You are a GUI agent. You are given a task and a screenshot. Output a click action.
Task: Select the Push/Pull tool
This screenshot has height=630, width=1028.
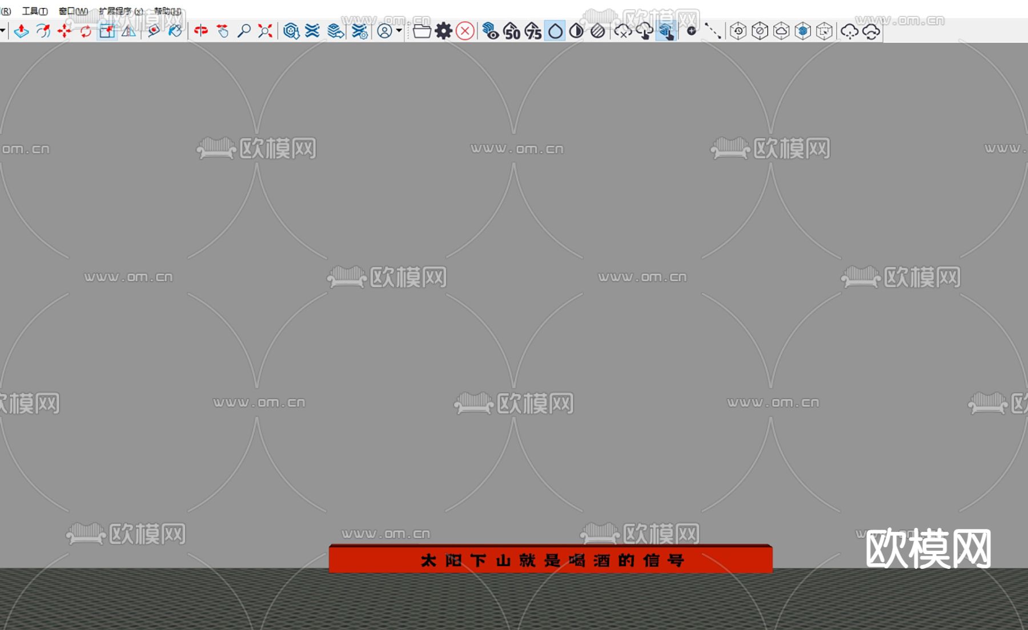(x=22, y=33)
